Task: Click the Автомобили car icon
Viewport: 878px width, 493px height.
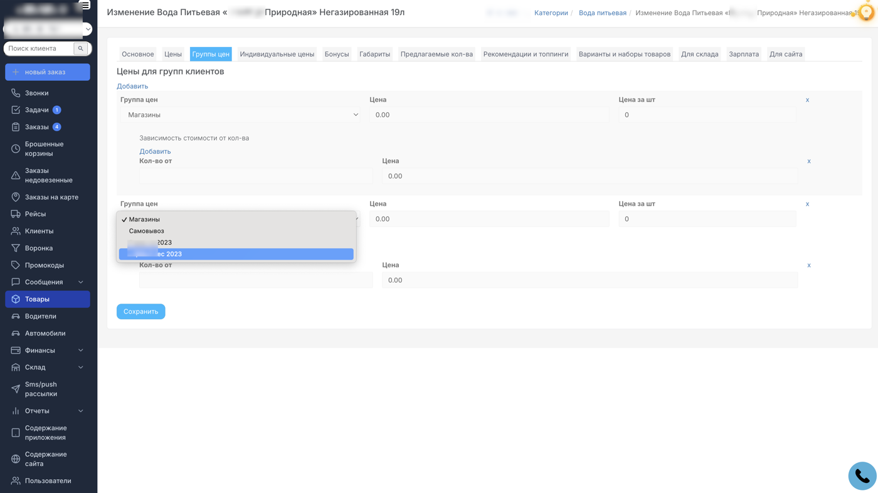Action: pyautogui.click(x=16, y=334)
